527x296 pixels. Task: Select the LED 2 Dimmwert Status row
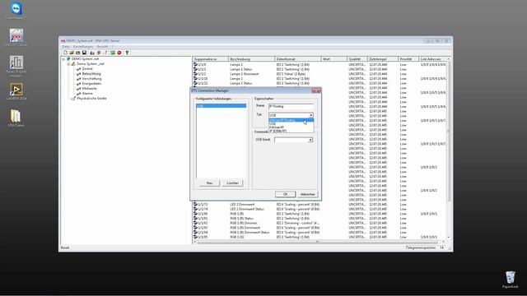tap(319, 209)
